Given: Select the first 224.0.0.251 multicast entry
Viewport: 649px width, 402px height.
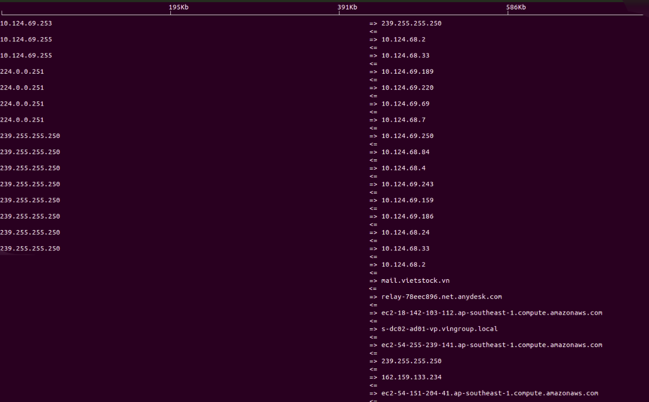Looking at the screenshot, I should [21, 71].
